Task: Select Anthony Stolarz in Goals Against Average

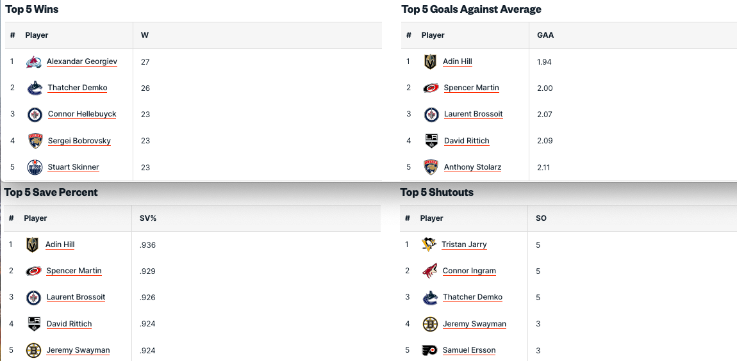Action: coord(472,168)
